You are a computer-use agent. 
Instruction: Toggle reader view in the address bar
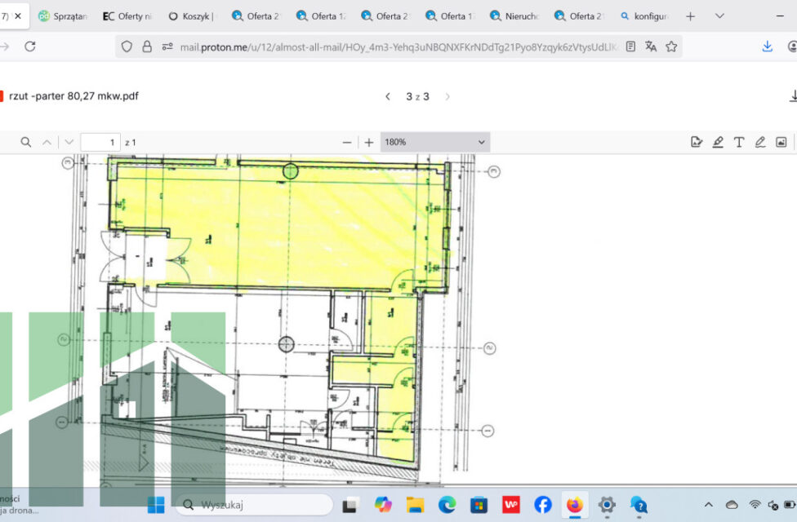[630, 46]
